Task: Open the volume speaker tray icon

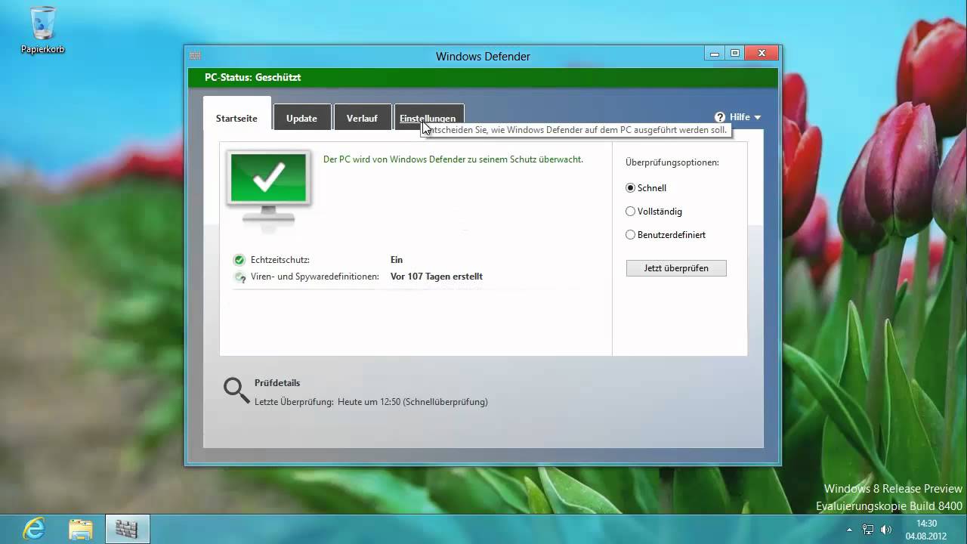Action: 885,530
